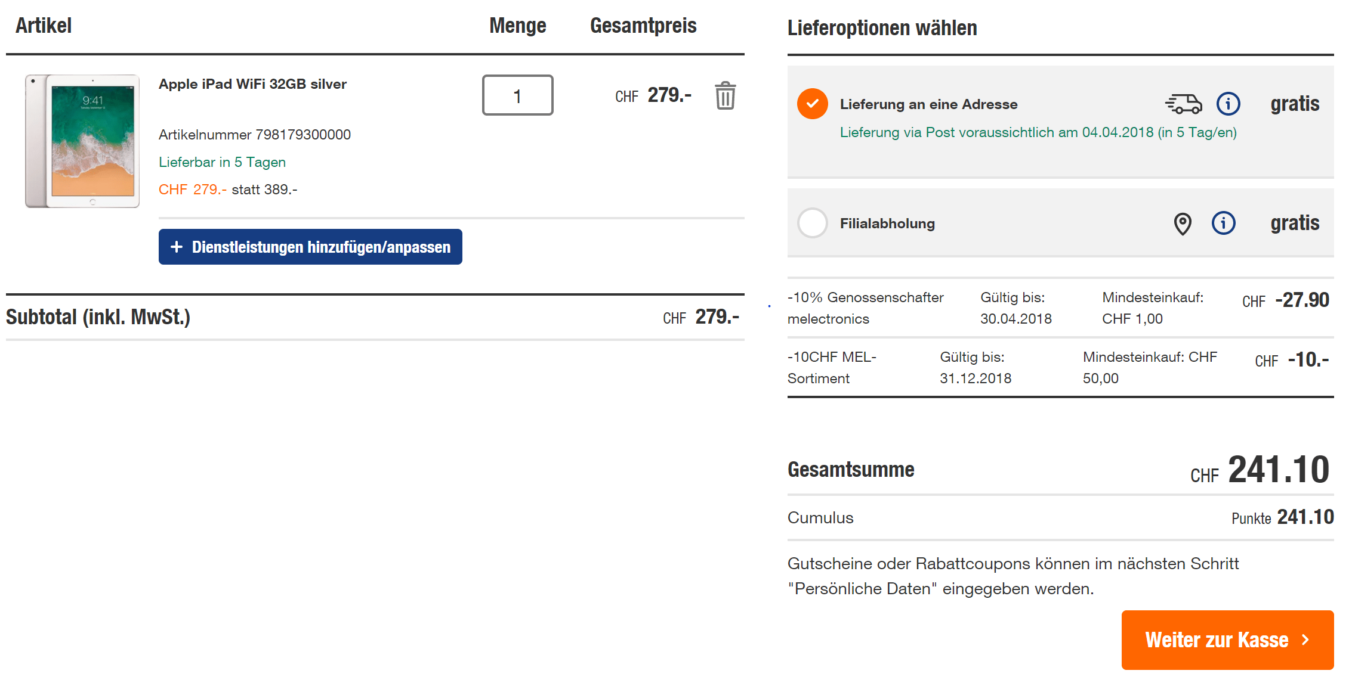1352x689 pixels.
Task: Click the Artikelnummer 798179300000 text
Action: (254, 135)
